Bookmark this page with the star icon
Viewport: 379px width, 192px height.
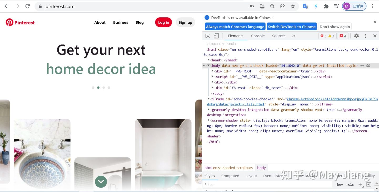[293, 6]
